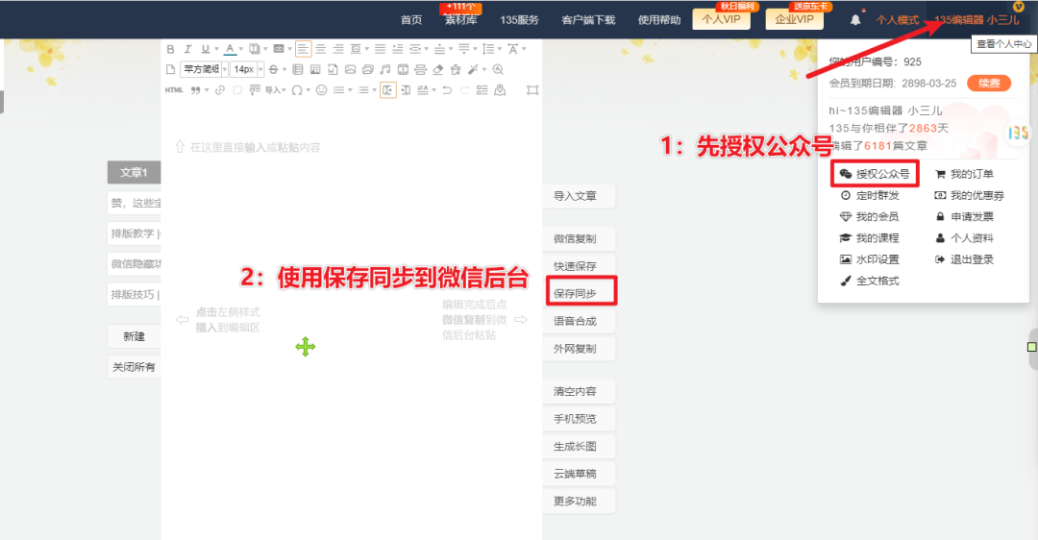Open 水印设置 watermark settings

pos(870,259)
